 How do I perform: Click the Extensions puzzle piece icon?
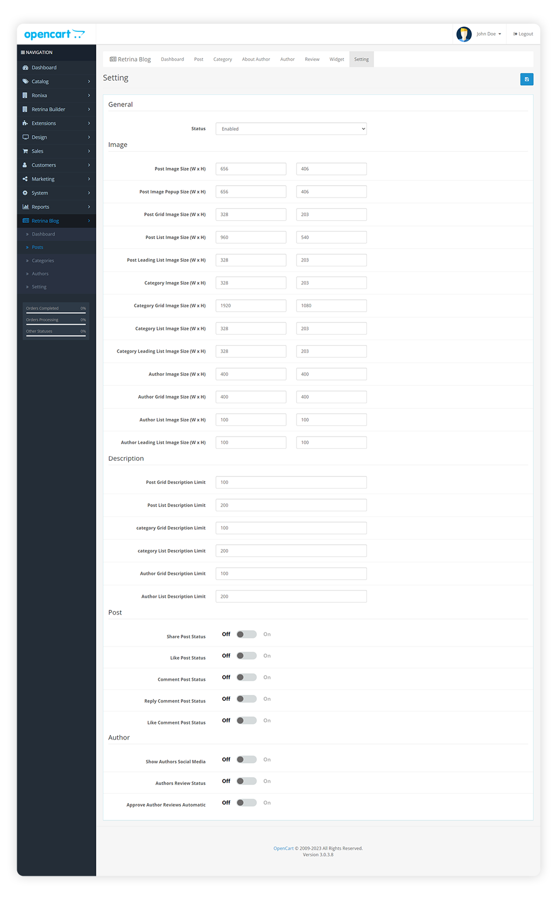click(x=25, y=123)
